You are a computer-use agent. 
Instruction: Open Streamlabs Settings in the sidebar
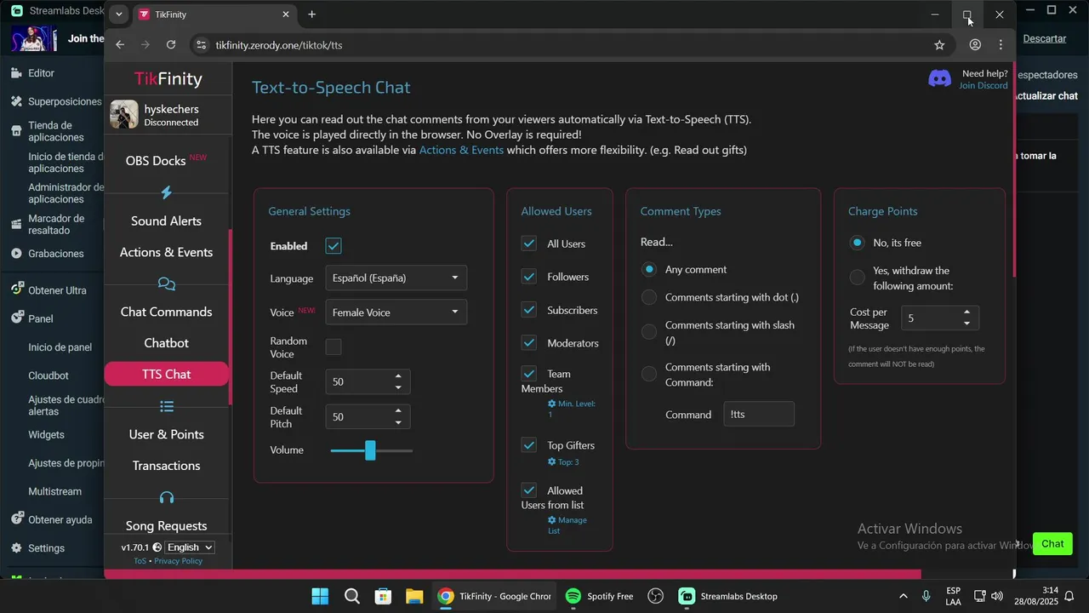(x=46, y=548)
